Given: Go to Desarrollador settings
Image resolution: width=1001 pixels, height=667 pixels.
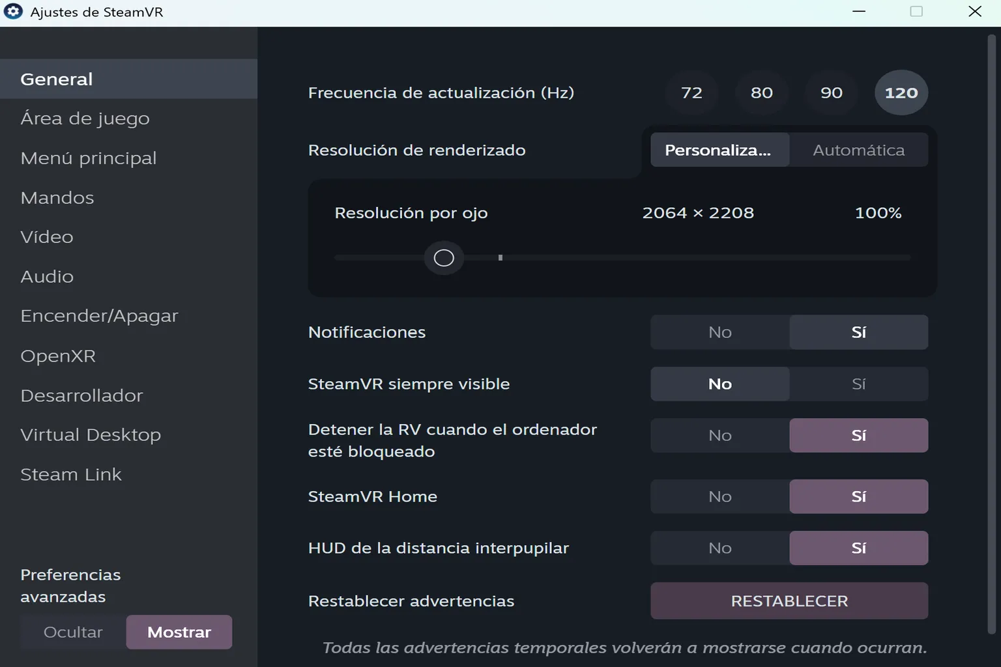Looking at the screenshot, I should 128,395.
